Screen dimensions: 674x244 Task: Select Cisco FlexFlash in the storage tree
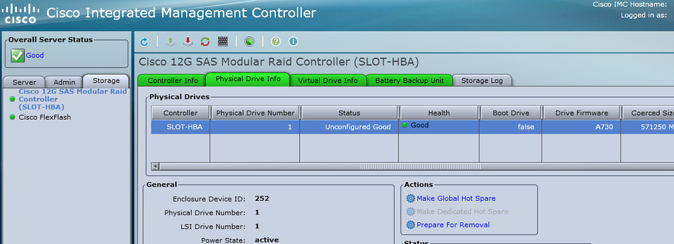(x=45, y=117)
